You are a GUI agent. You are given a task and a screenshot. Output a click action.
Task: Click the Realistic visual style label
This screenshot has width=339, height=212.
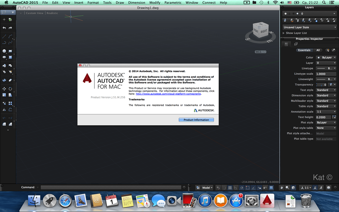click(x=52, y=13)
